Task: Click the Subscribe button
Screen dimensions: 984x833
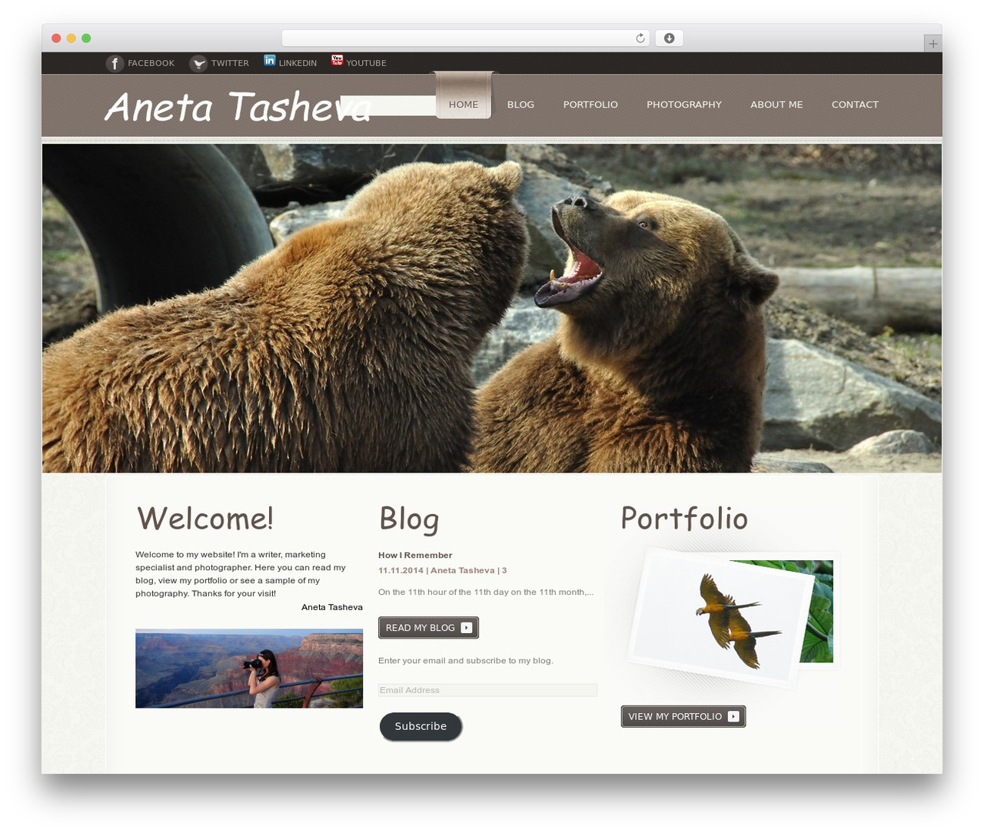Action: (x=421, y=726)
